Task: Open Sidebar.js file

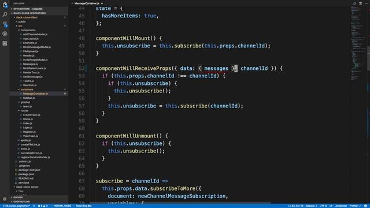Action: [x=29, y=98]
